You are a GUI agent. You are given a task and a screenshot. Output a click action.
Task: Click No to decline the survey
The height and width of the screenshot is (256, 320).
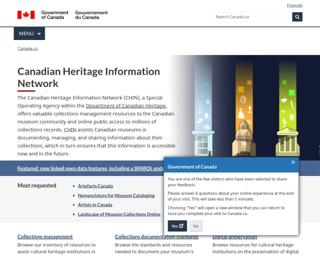coord(196,226)
